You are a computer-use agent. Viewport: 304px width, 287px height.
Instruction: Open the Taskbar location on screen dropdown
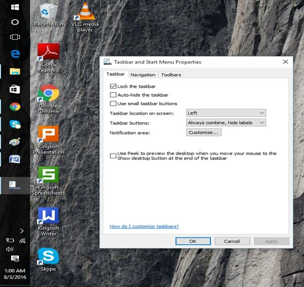click(x=226, y=113)
